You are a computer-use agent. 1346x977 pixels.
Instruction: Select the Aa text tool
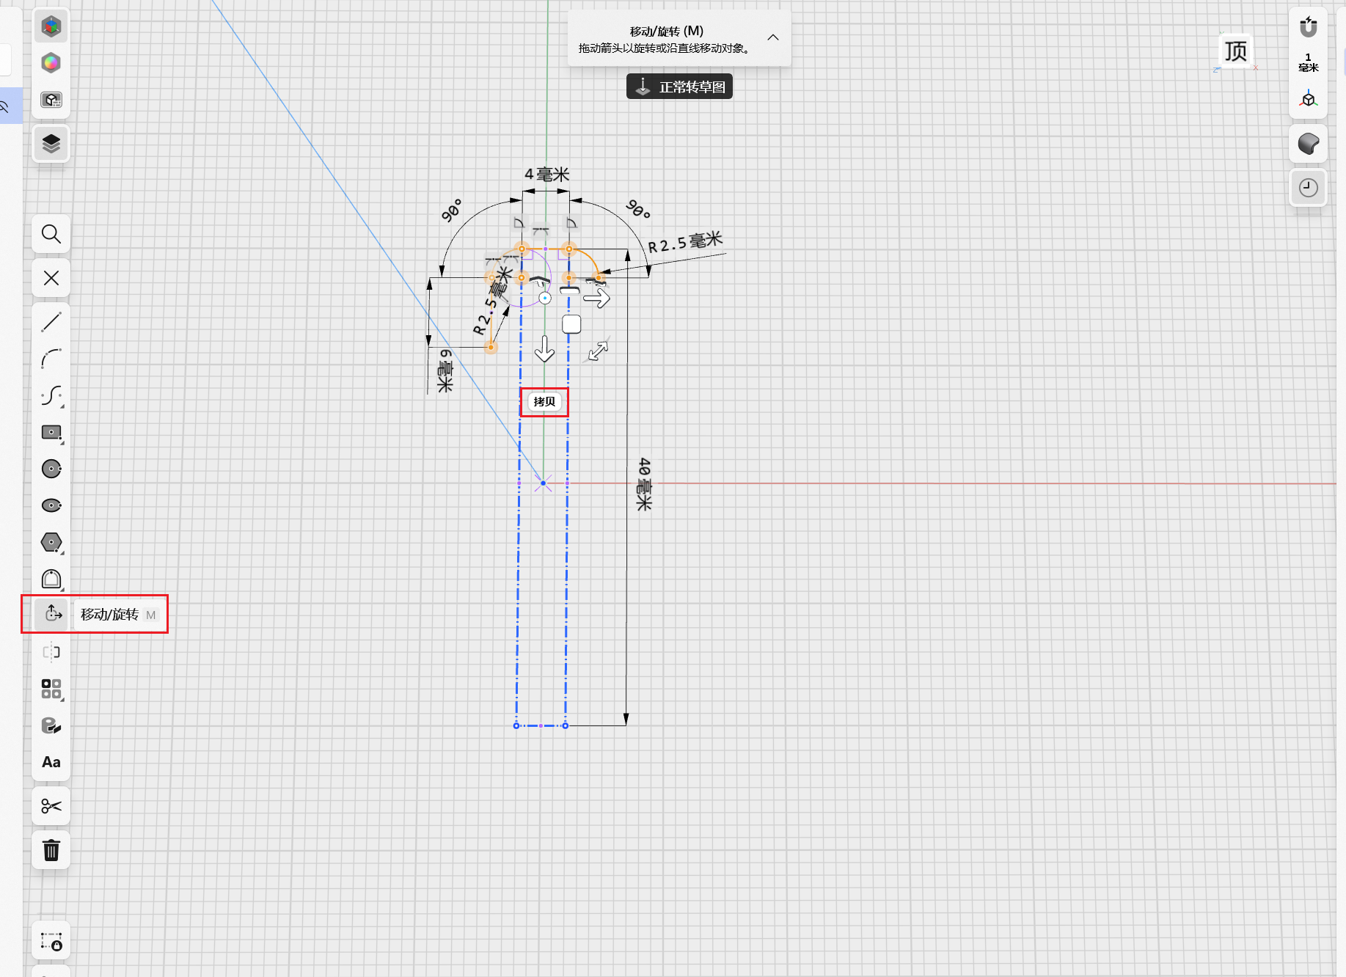(x=51, y=762)
